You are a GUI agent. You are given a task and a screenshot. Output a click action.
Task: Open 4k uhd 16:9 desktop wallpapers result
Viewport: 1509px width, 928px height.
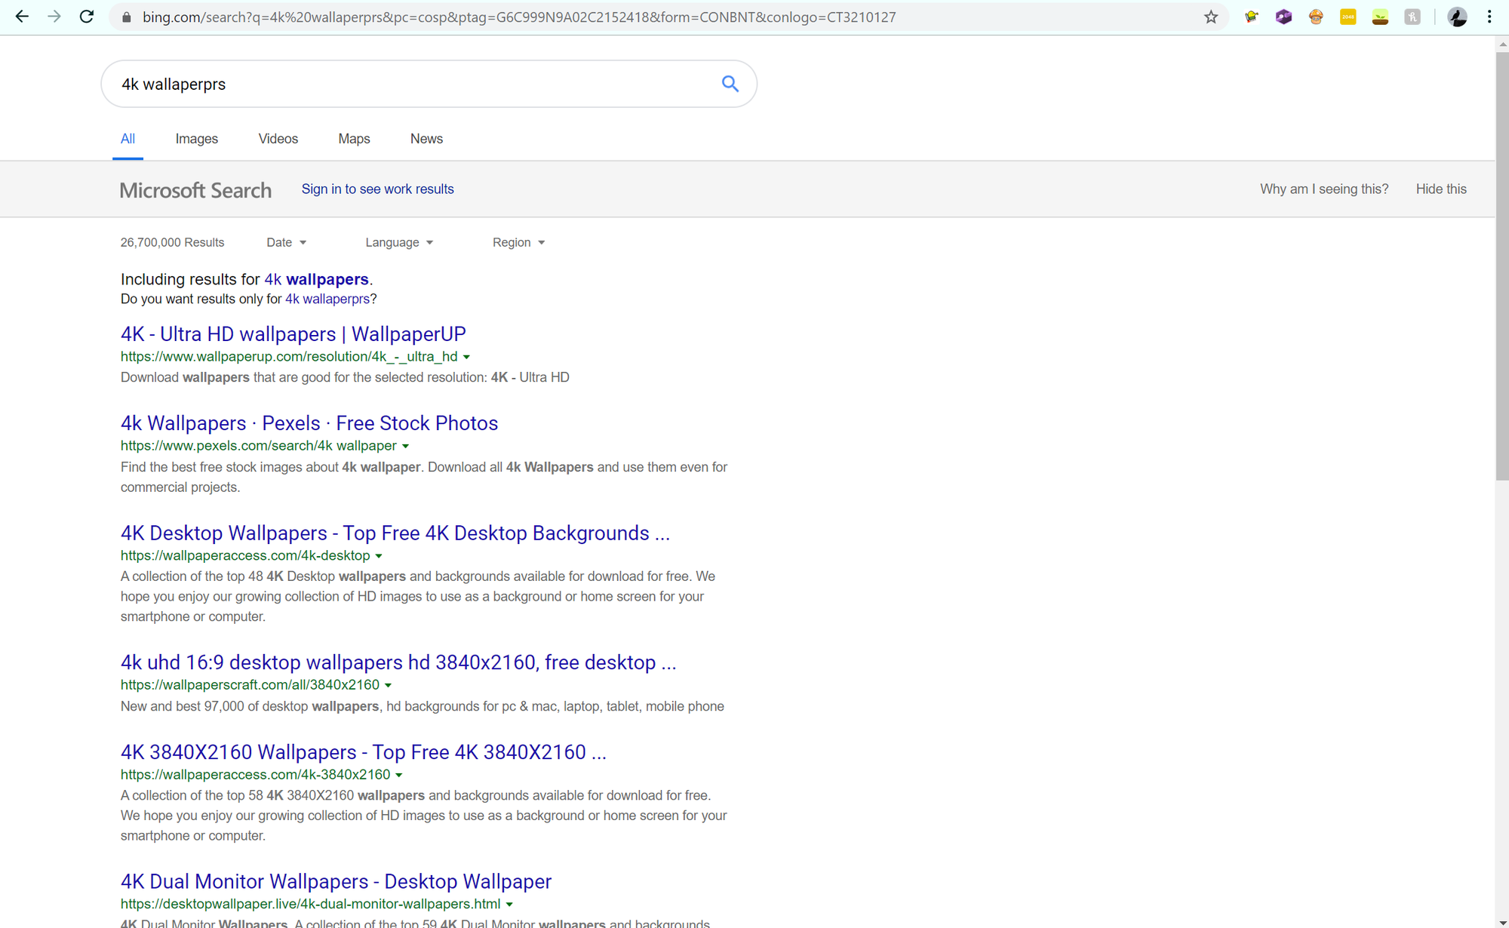coord(398,662)
